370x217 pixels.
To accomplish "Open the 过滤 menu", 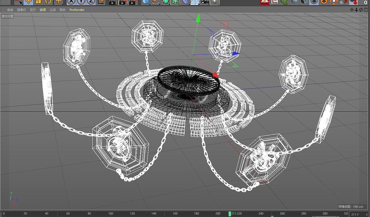I will tap(53, 10).
